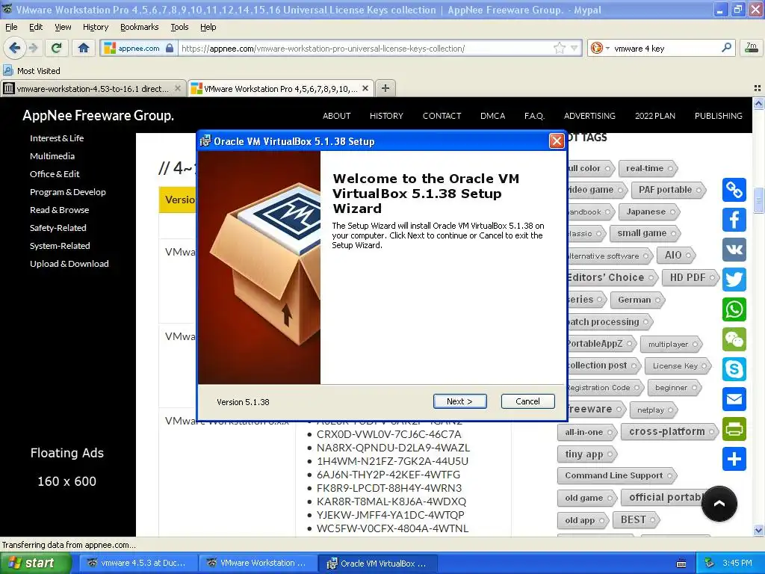Close the vmware-workstation-4.53-to-16.1 tab
The image size is (765, 574).
tap(178, 88)
